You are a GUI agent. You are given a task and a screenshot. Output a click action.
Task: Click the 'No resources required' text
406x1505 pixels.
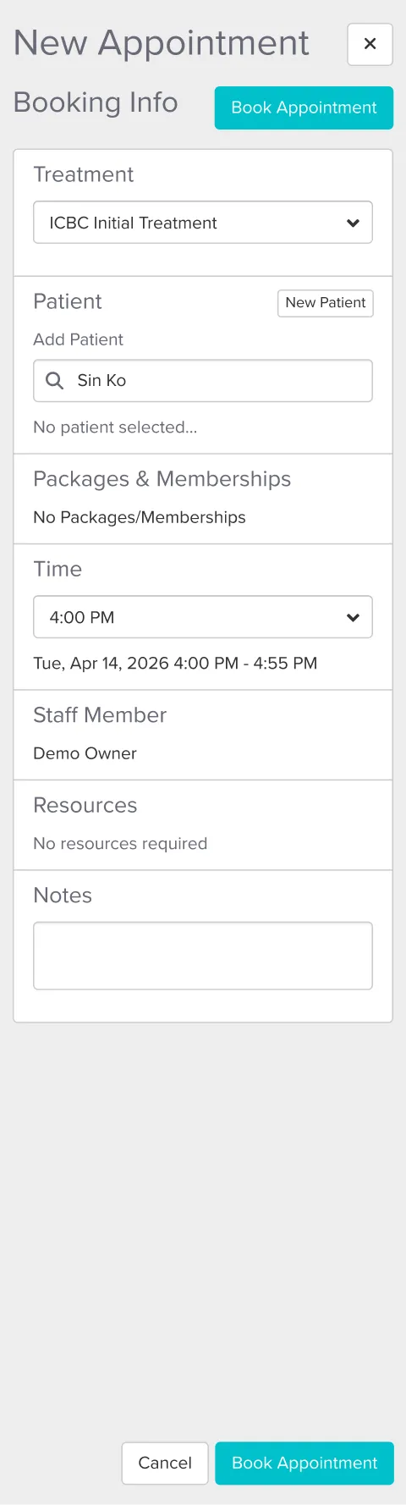click(x=120, y=844)
